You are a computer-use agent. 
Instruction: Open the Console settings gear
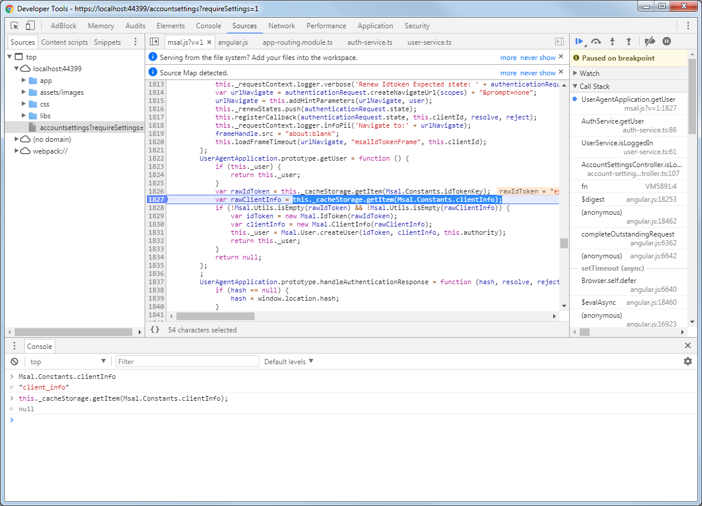pos(688,361)
